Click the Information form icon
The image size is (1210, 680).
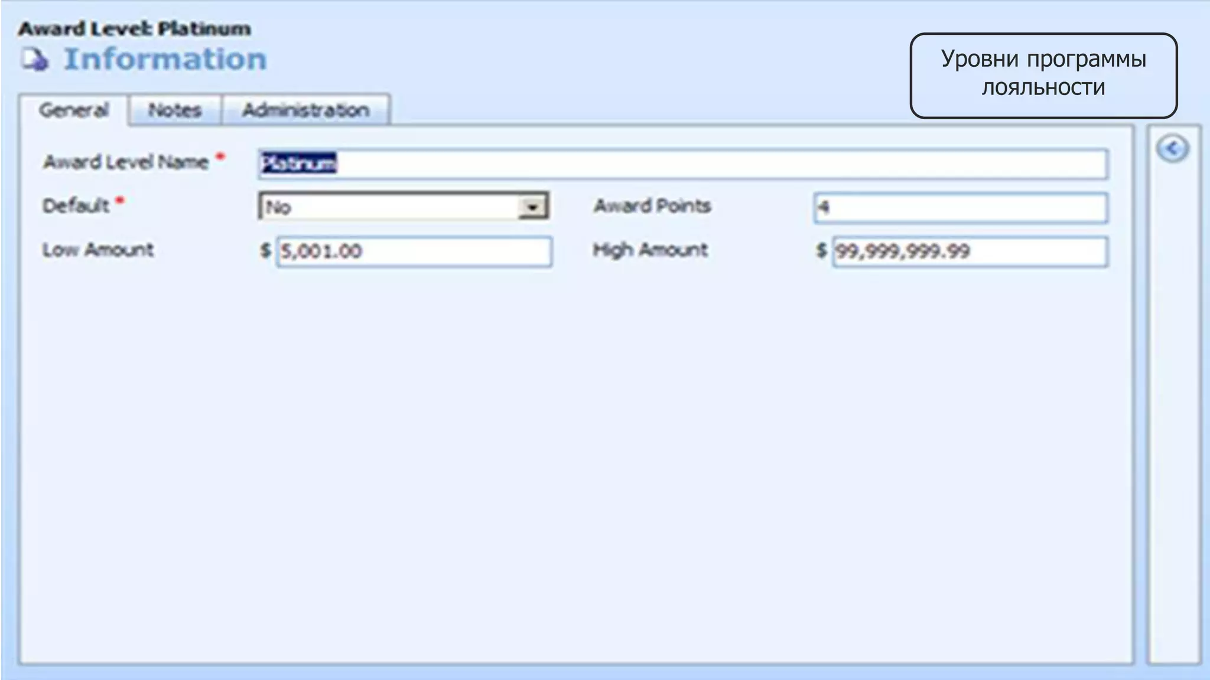click(x=35, y=60)
